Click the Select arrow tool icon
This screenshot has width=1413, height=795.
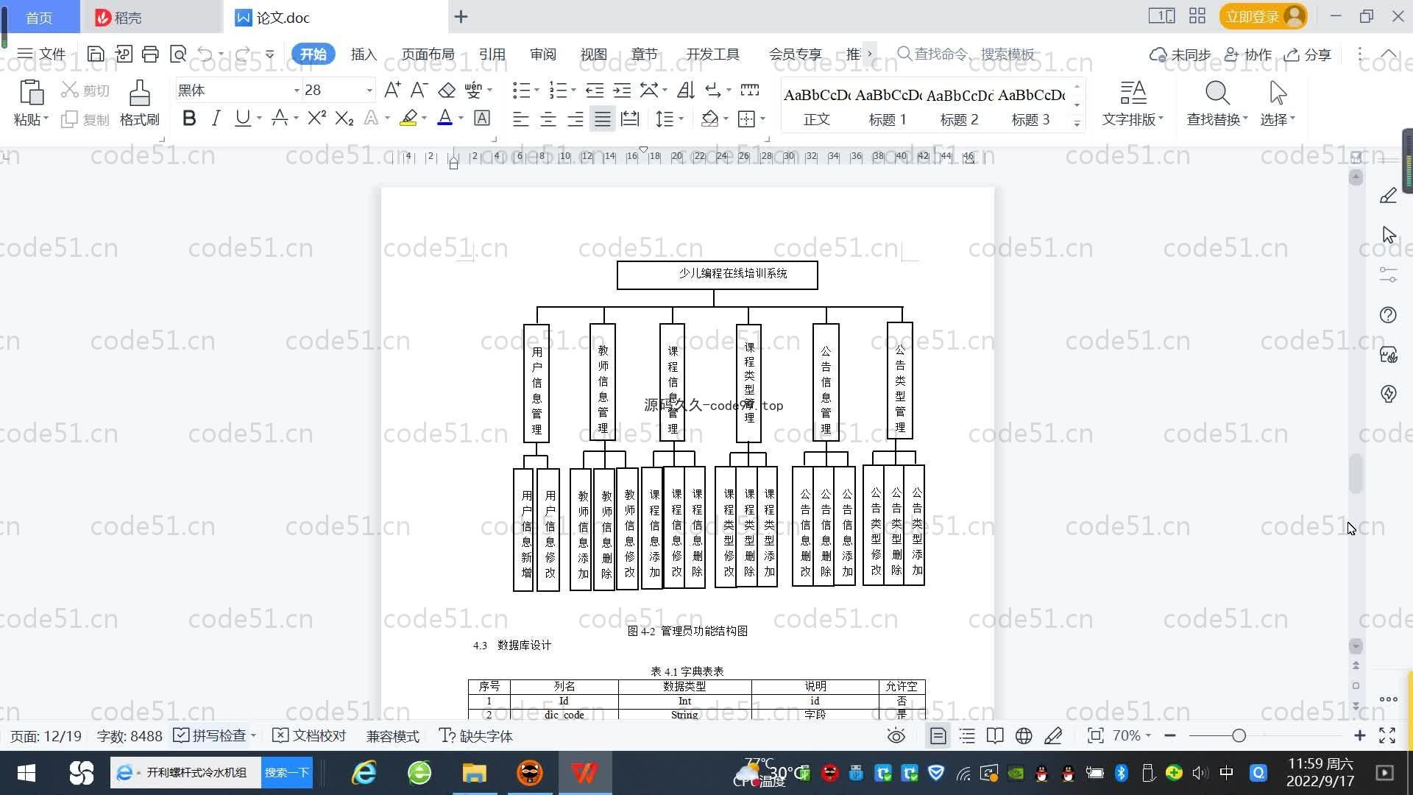point(1278,93)
